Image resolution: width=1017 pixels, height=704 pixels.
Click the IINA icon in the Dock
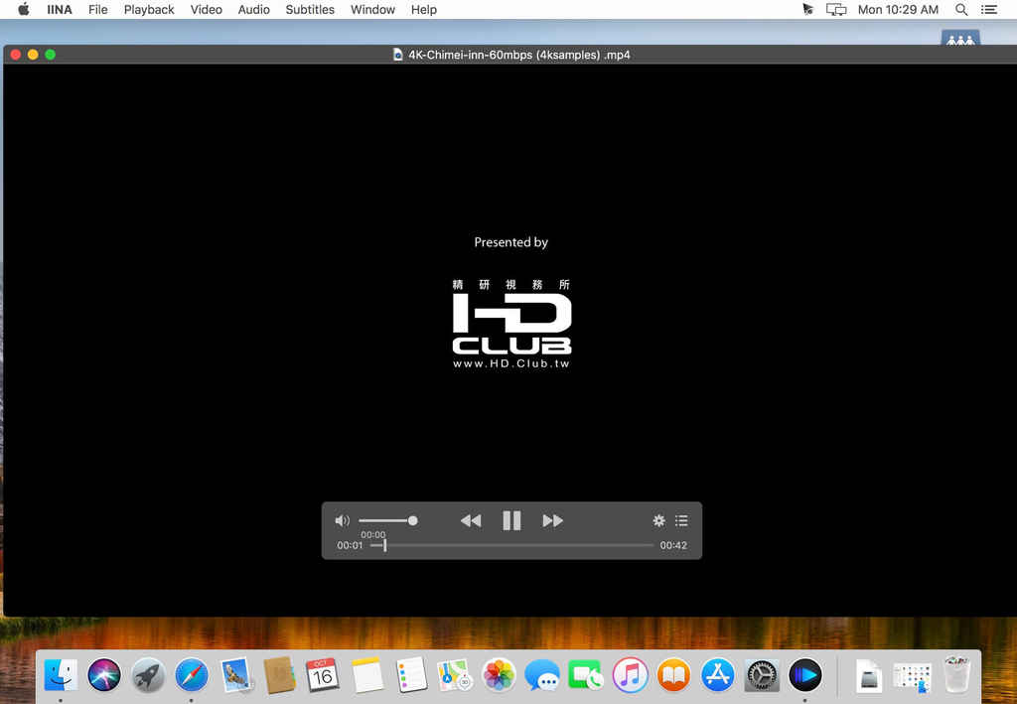(x=805, y=675)
